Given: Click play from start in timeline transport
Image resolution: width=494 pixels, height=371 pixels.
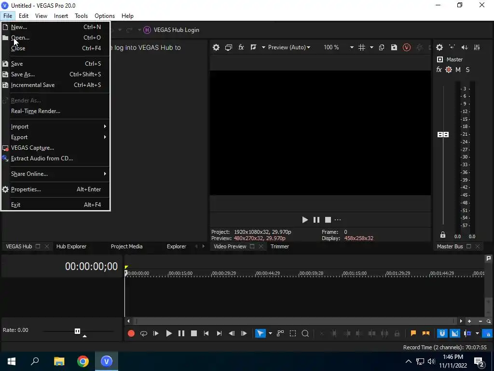Looking at the screenshot, I should [156, 333].
